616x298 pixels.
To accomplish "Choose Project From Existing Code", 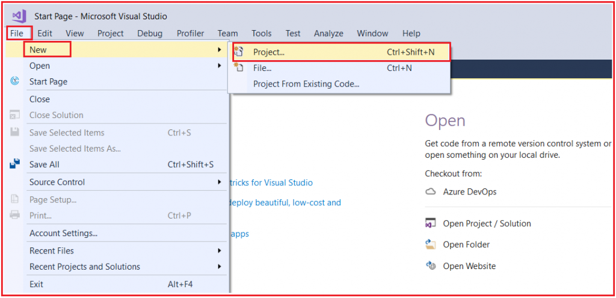I will click(x=306, y=84).
